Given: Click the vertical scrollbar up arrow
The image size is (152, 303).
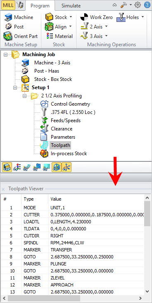Looking at the screenshot, I should tap(147, 198).
